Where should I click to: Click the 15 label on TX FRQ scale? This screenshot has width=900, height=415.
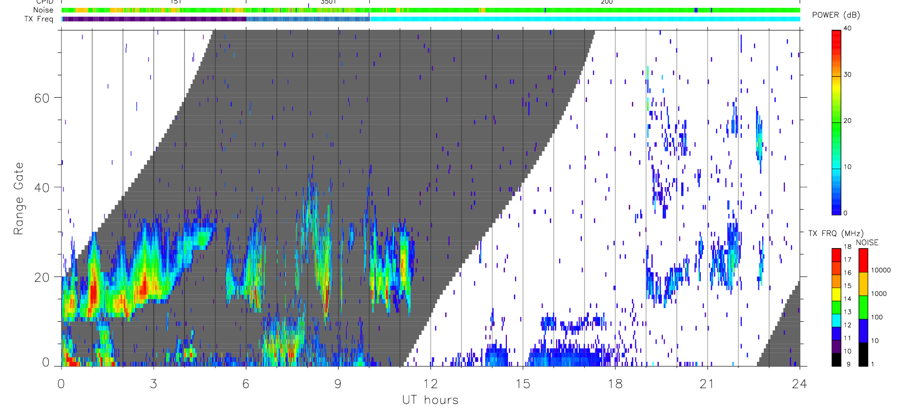coord(847,286)
